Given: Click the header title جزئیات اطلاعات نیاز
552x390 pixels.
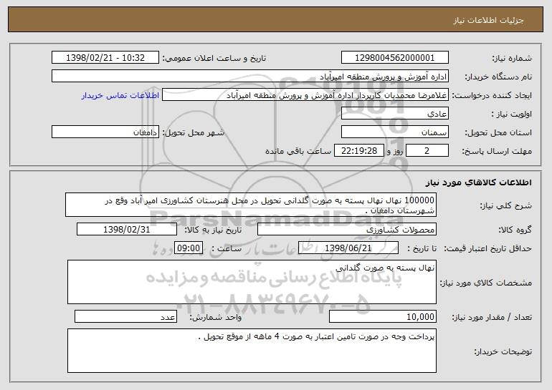Looking at the screenshot, I should (x=488, y=20).
